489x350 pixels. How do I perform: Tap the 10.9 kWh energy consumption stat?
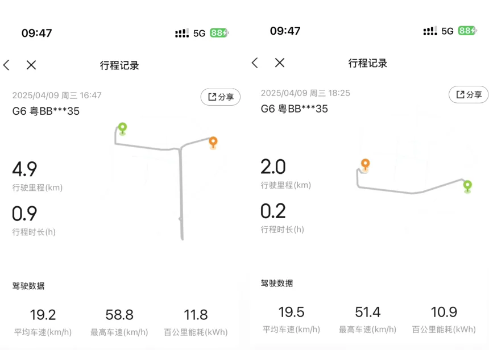click(444, 319)
